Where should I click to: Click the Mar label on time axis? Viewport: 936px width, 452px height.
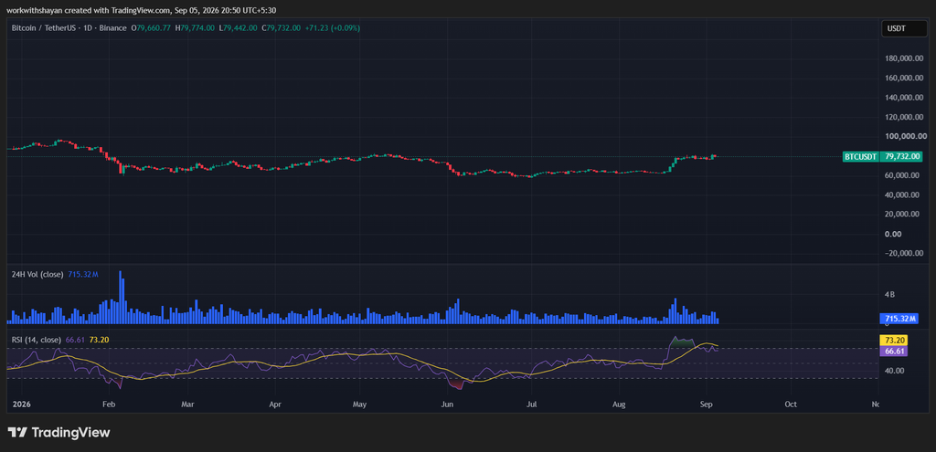pos(187,405)
